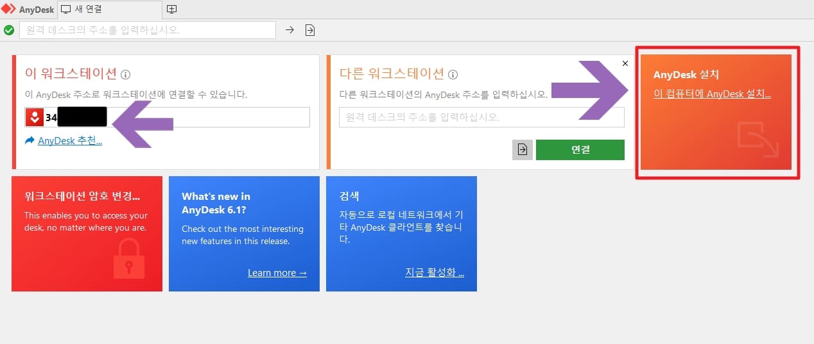Focus the top remote address bar
814x344 pixels.
pyautogui.click(x=148, y=29)
